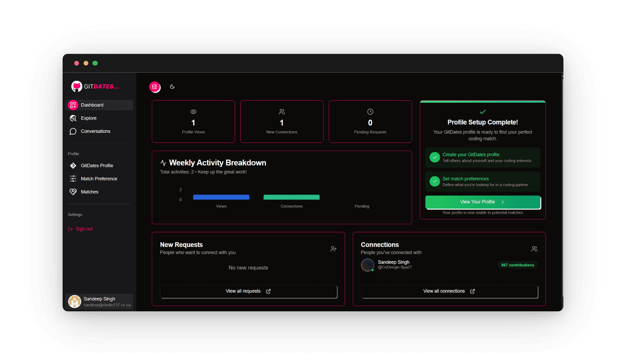The image size is (626, 354).
Task: Toggle the sidebar collapse button
Action: [x=155, y=87]
